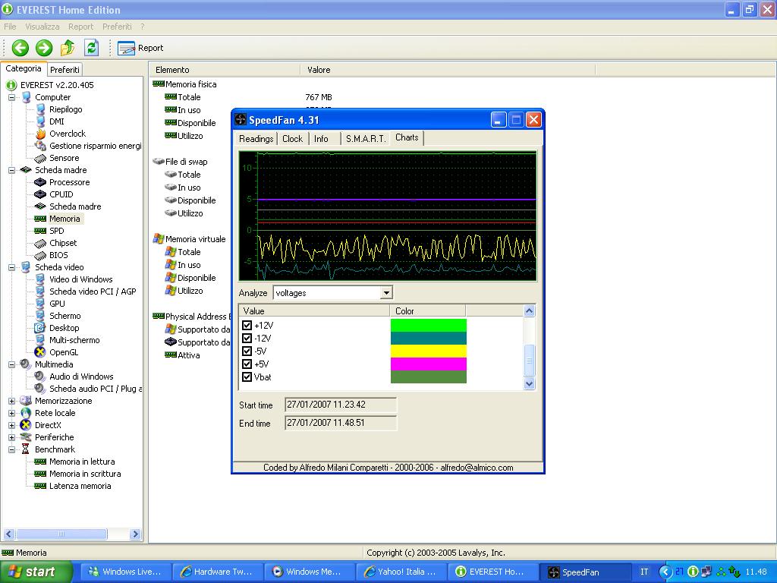The image size is (777, 583).
Task: Switch to Windows Media taskbar button
Action: (x=308, y=572)
